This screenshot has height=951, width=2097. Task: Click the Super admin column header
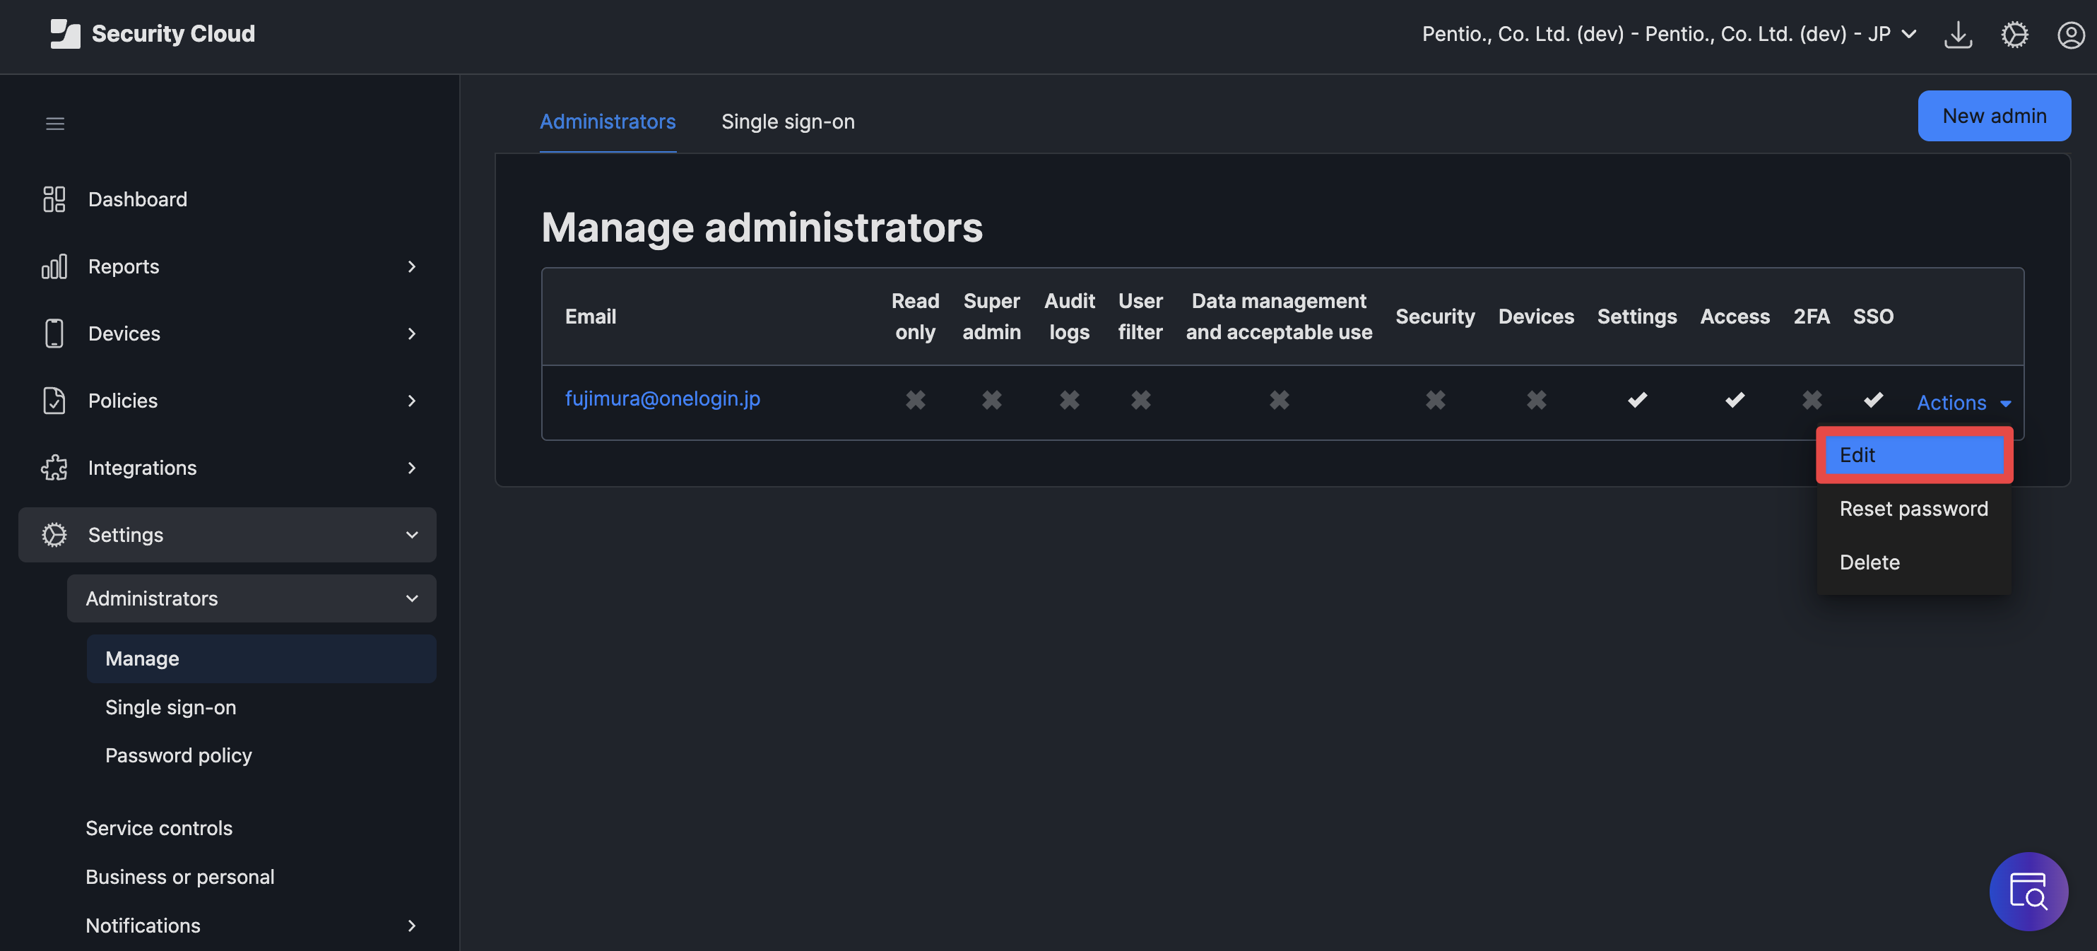(x=991, y=316)
